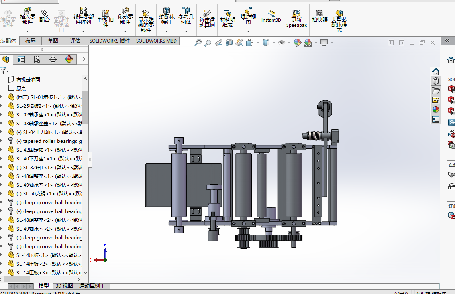Open the Exploded View dropdown arrow

tap(248, 31)
